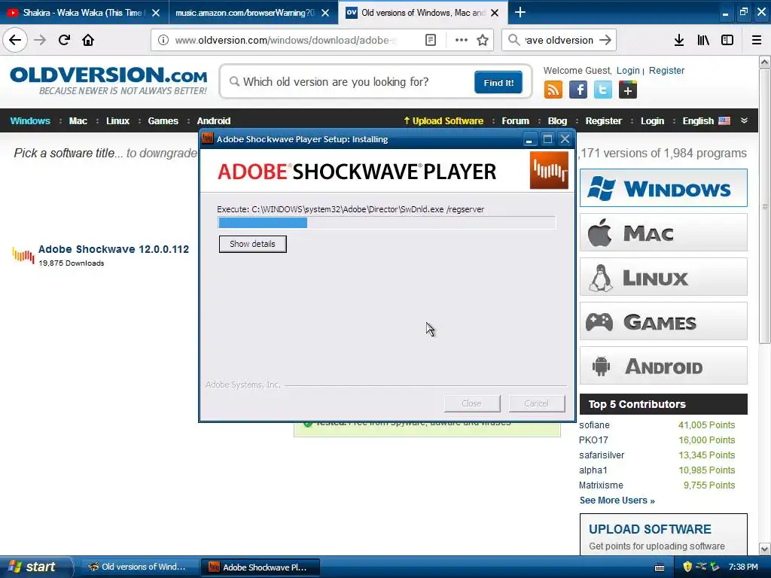The height and width of the screenshot is (578, 771).
Task: Open Firefox downloads panel
Action: [679, 40]
